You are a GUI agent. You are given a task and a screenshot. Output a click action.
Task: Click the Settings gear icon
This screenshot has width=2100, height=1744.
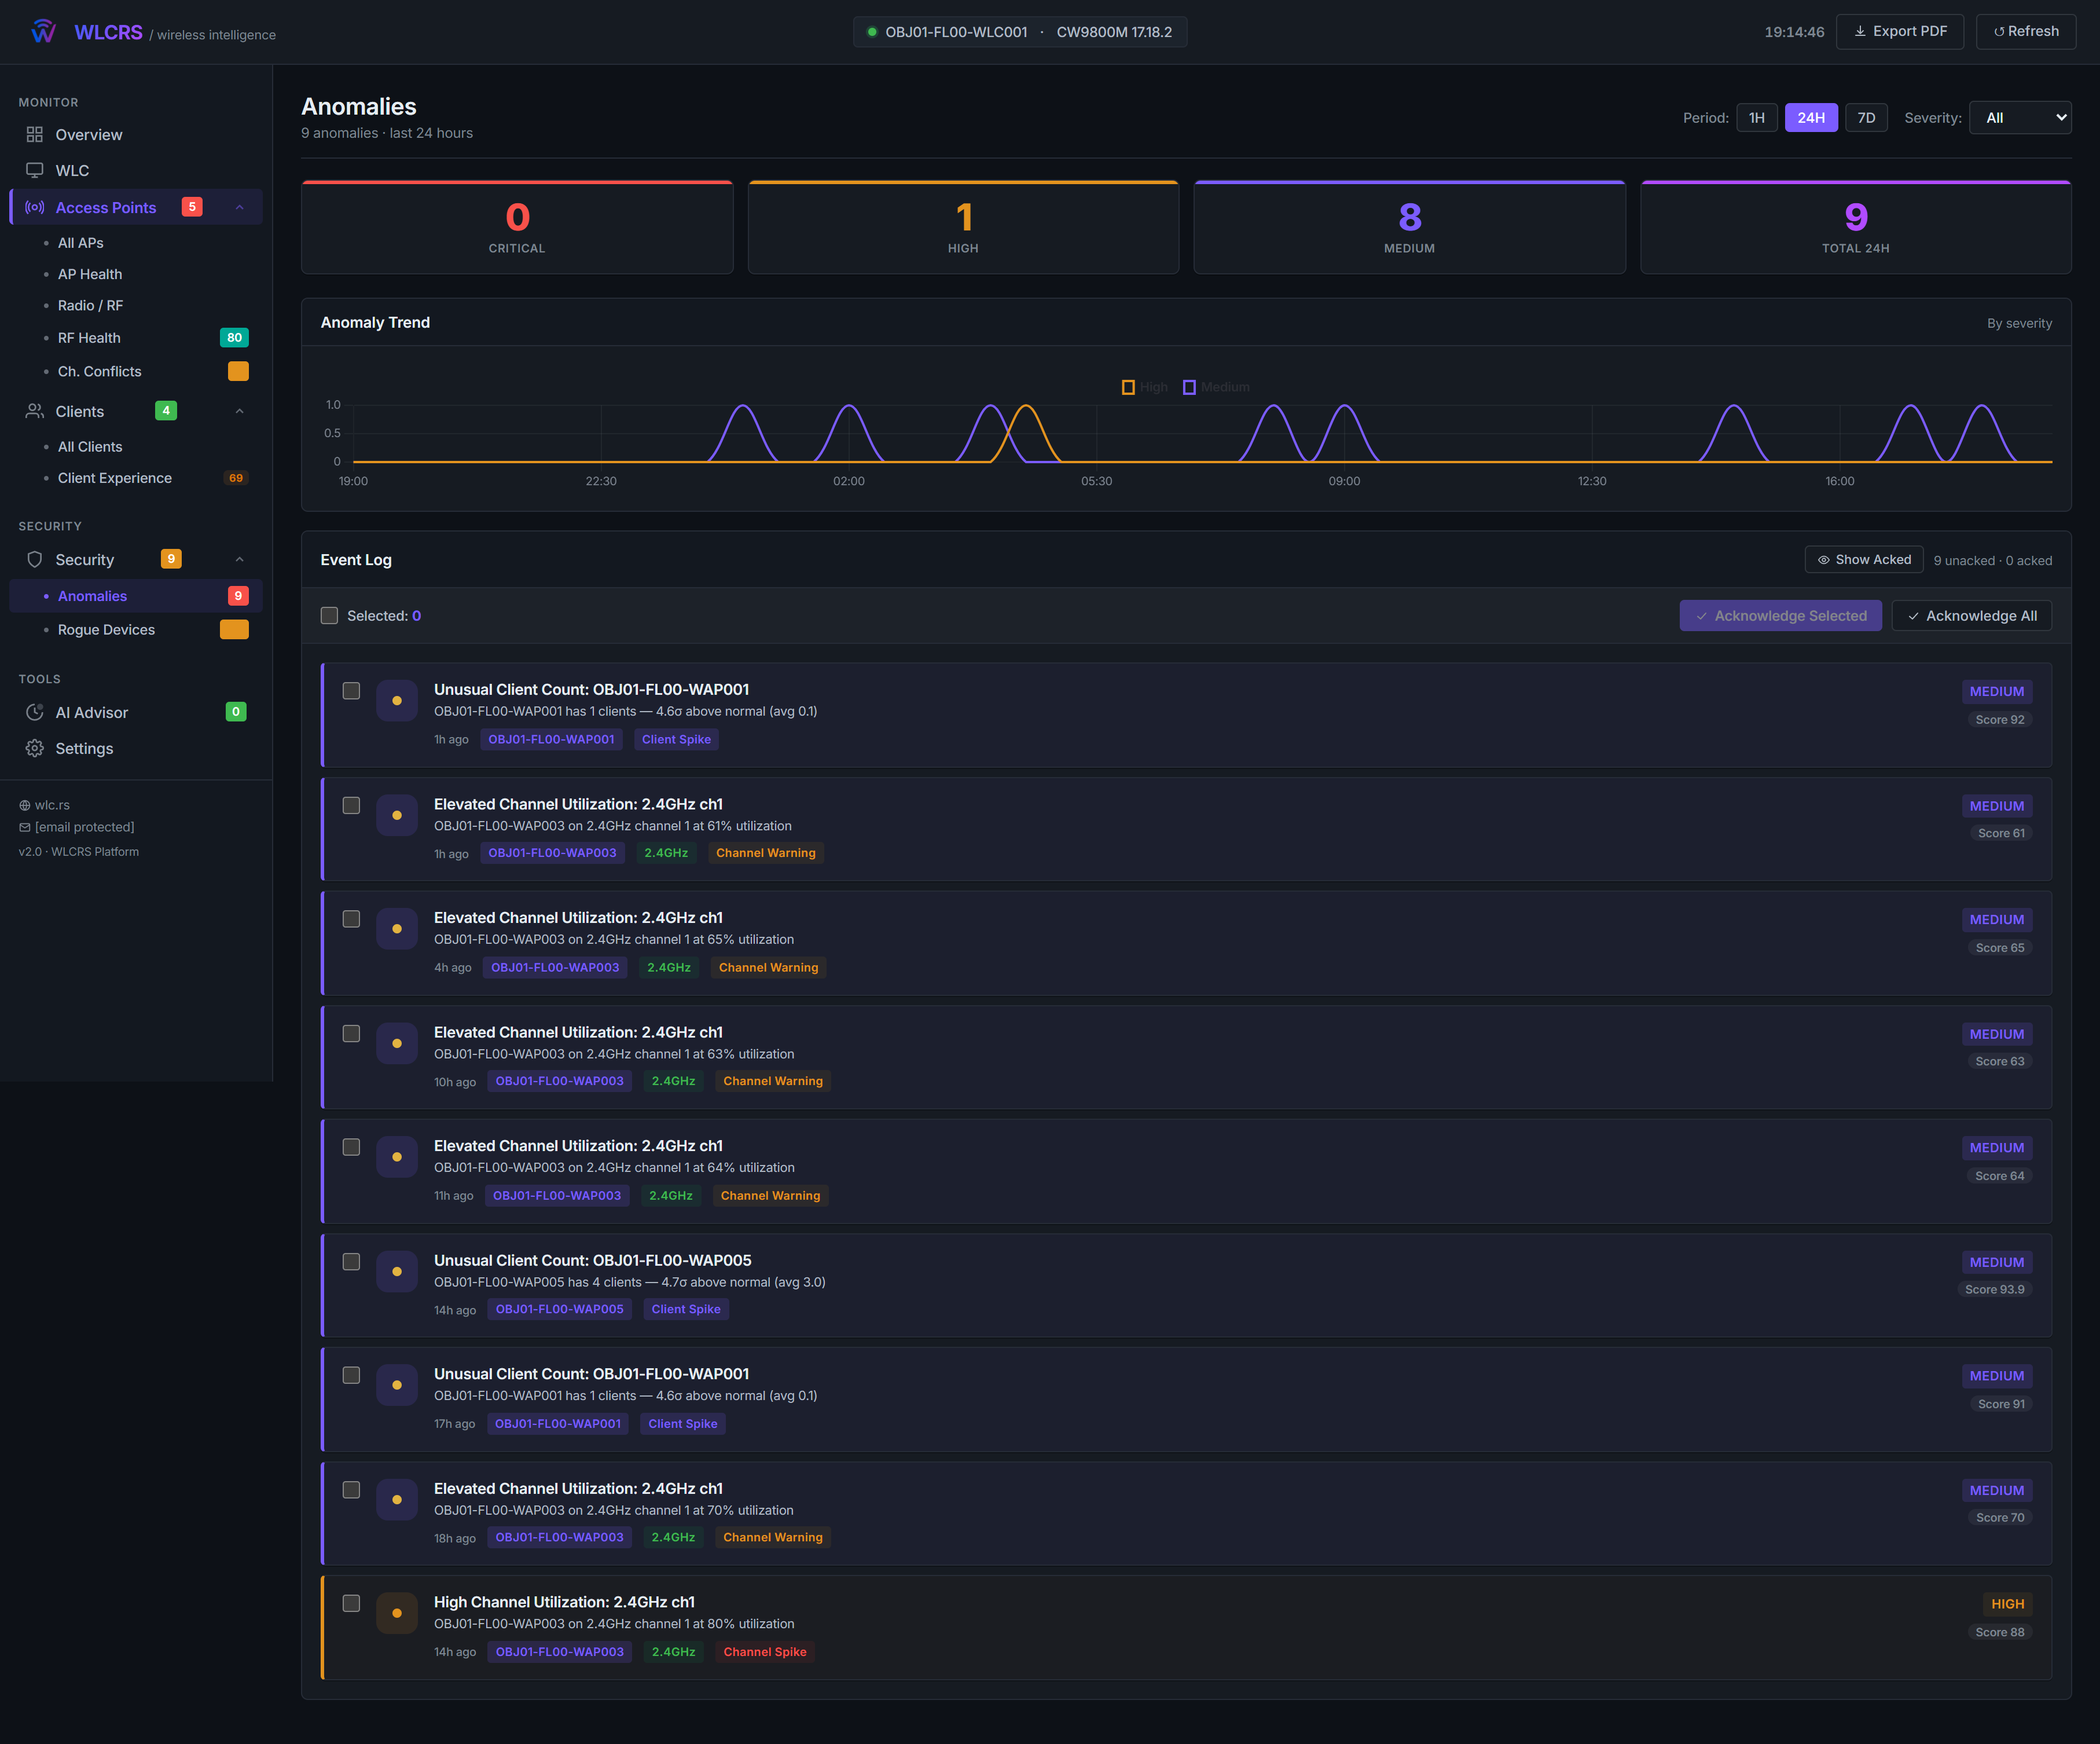35,749
